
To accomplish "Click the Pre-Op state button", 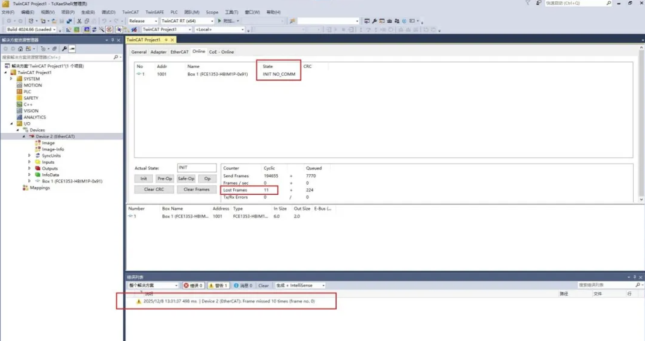I will (165, 179).
